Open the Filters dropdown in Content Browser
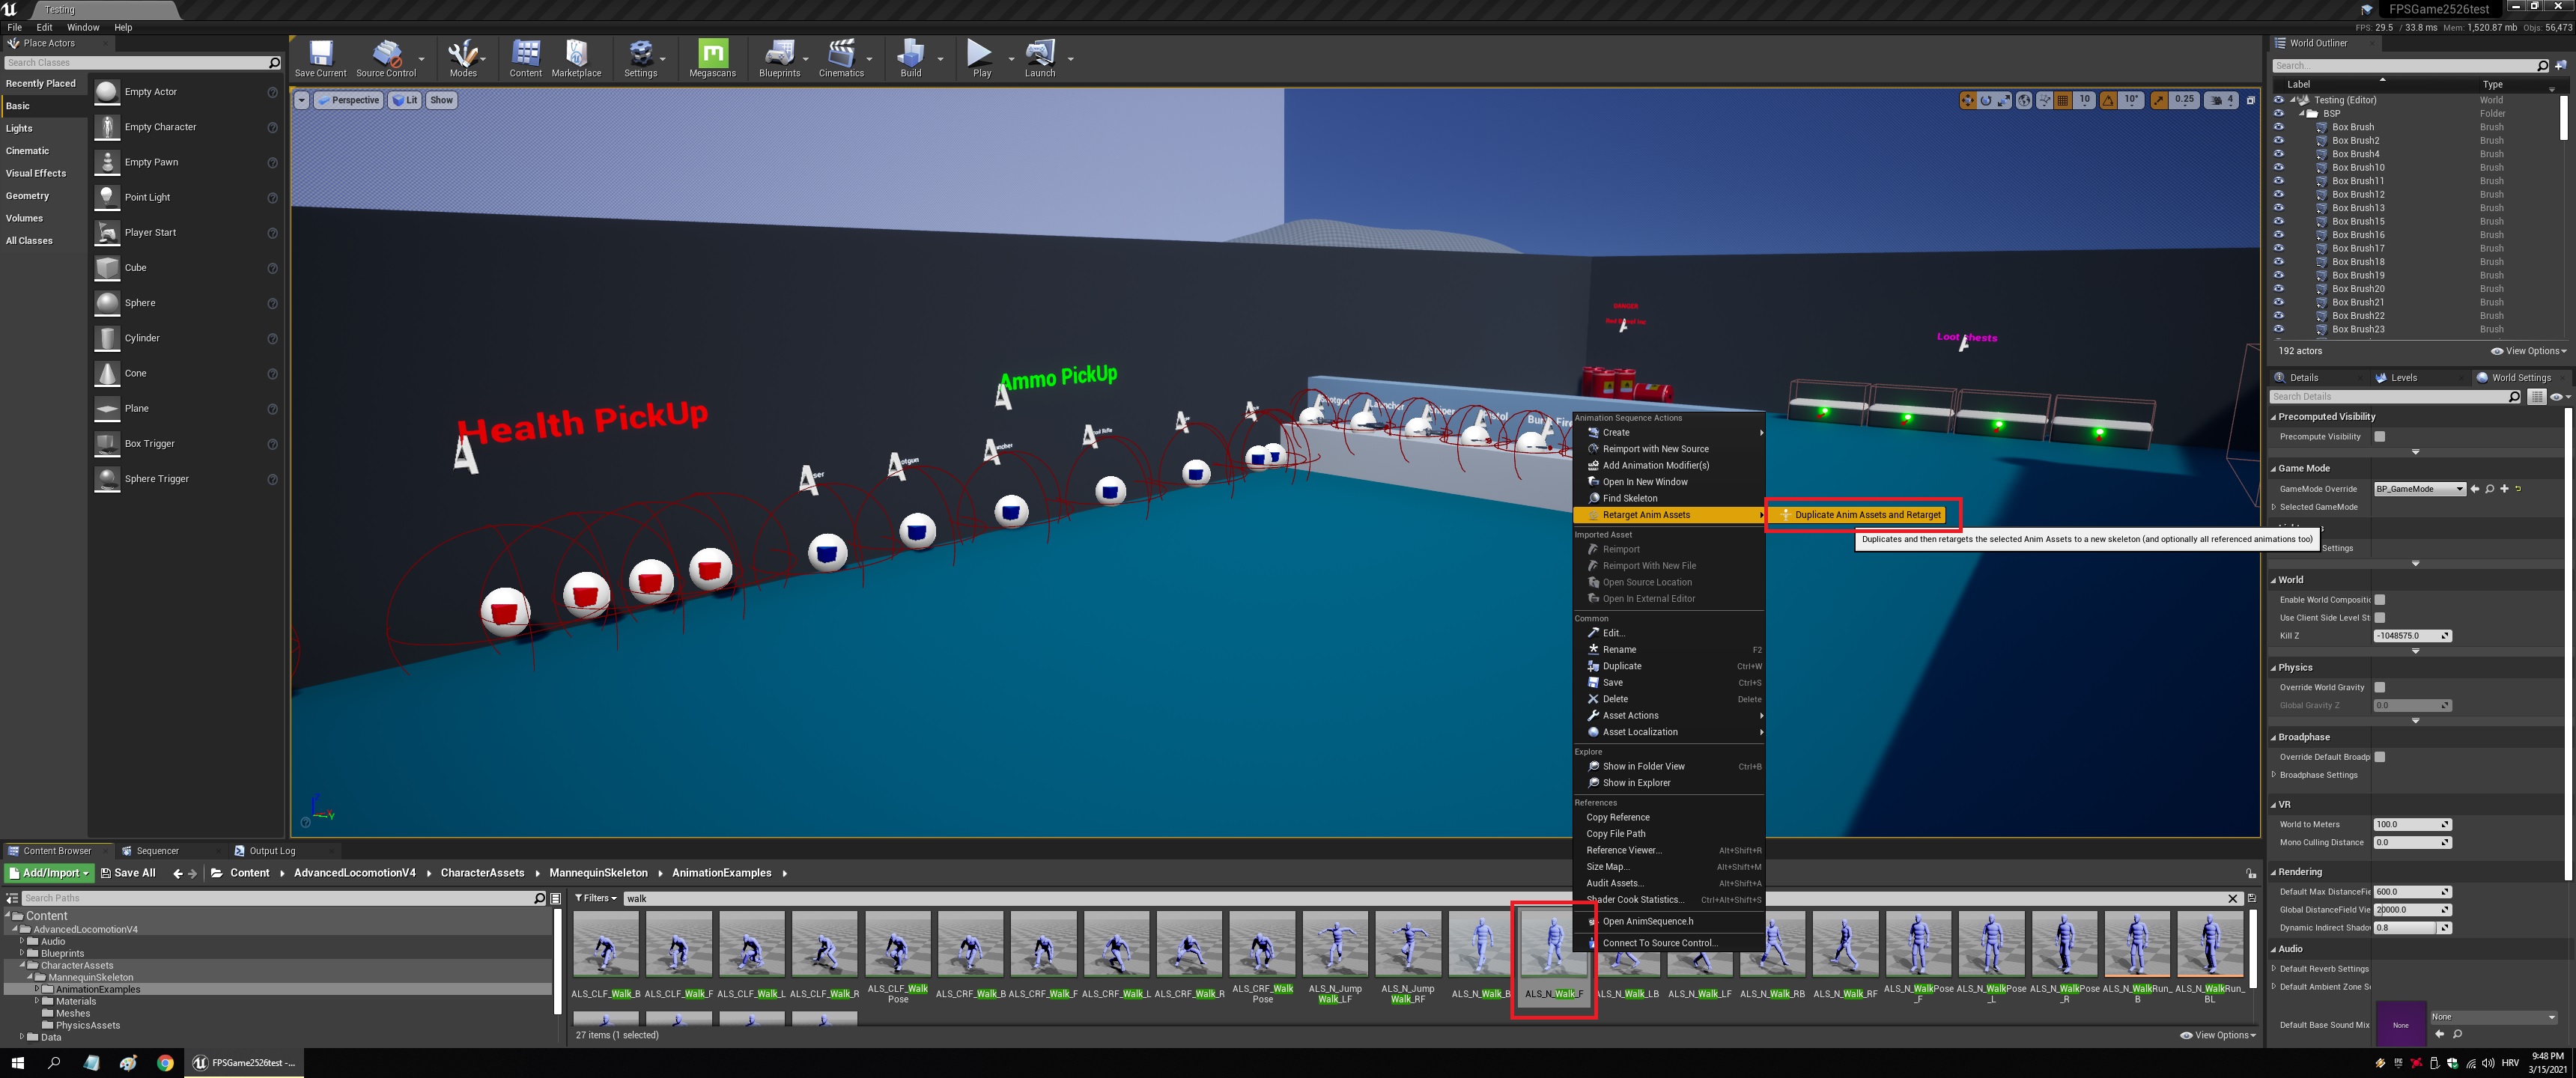This screenshot has height=1078, width=2576. point(595,898)
